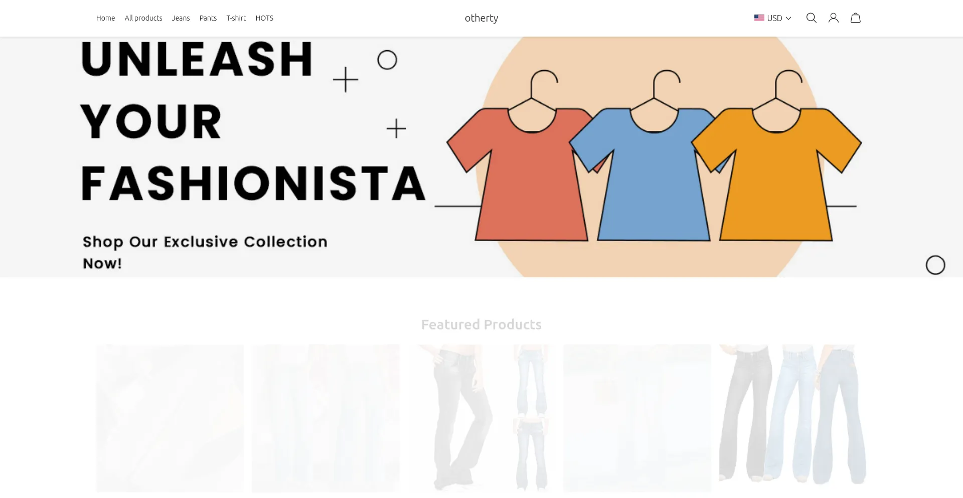Click Shop Our Exclusive Collection Now text
Viewport: 963px width, 498px height.
[x=205, y=252]
